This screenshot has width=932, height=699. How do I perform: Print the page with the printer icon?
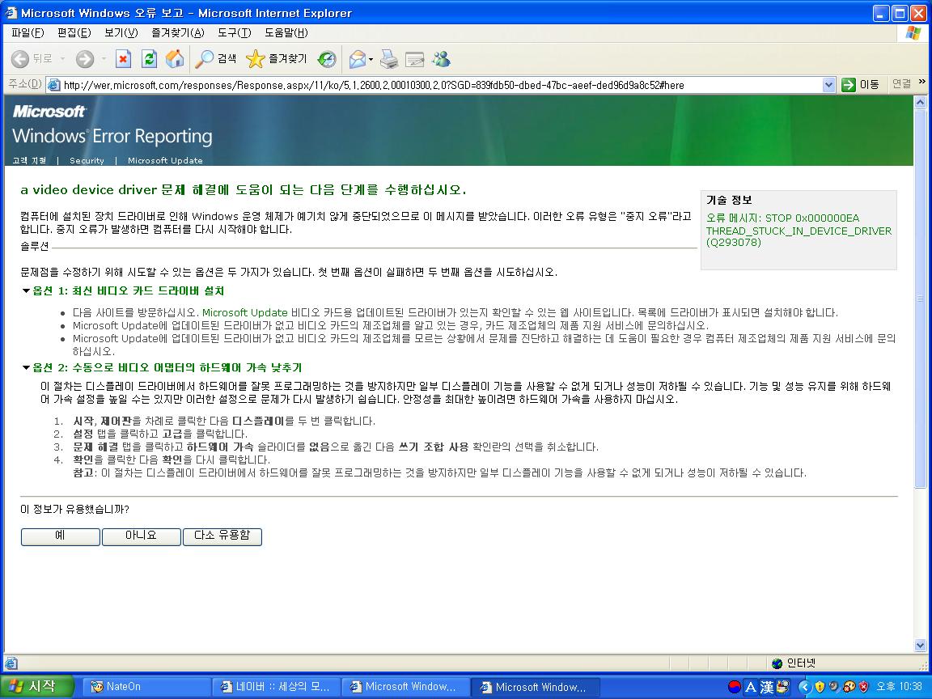[389, 59]
